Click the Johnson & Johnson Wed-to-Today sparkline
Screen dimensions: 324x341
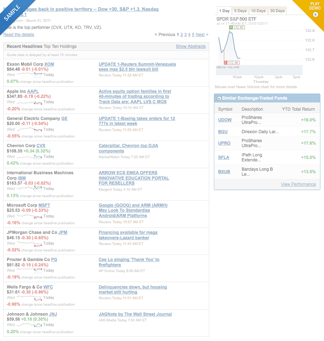tap(29, 325)
